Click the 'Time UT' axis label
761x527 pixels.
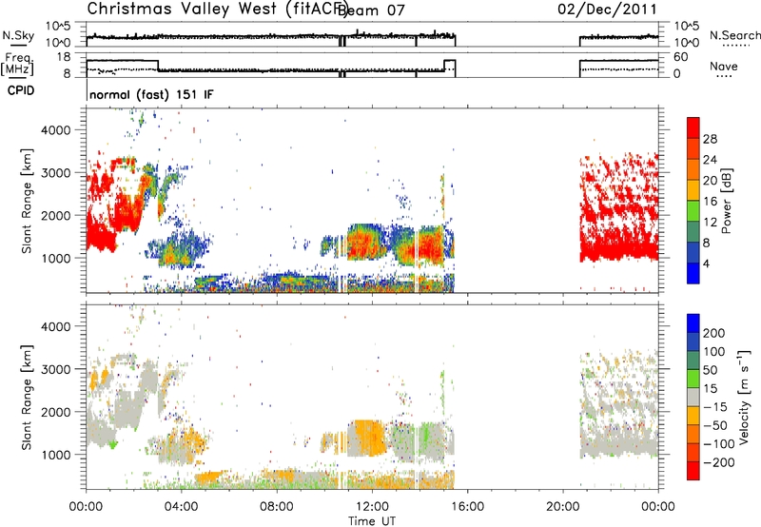coord(372,521)
